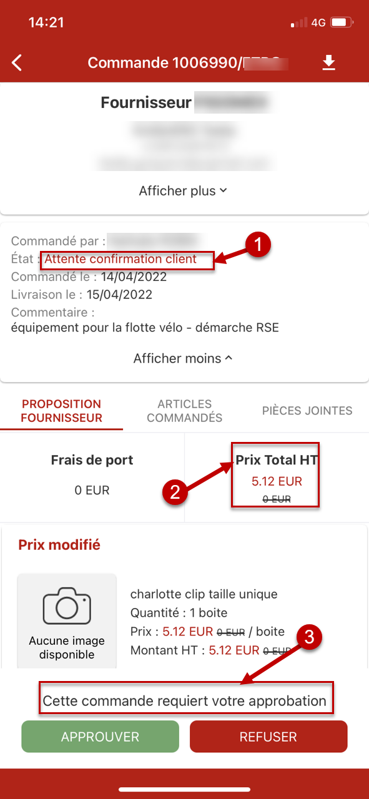
Task: Tap the chevron beside Afficher plus
Action: tap(223, 190)
